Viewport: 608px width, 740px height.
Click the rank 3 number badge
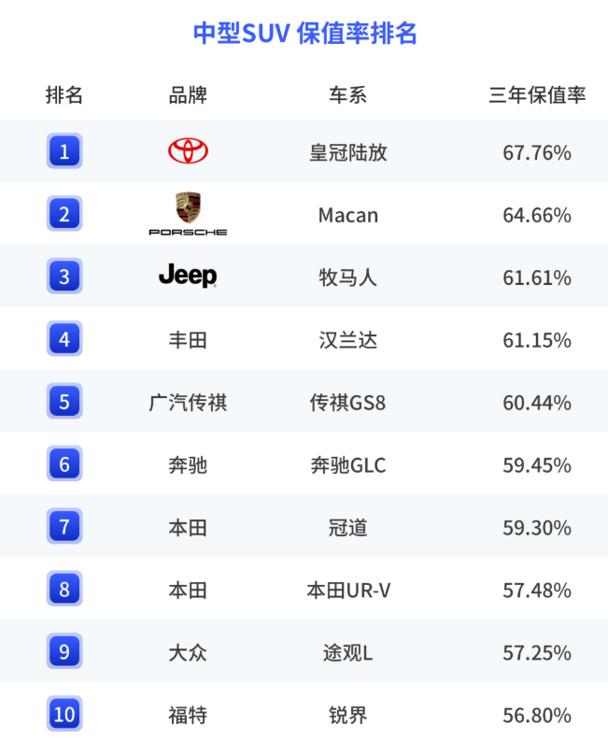coord(64,277)
